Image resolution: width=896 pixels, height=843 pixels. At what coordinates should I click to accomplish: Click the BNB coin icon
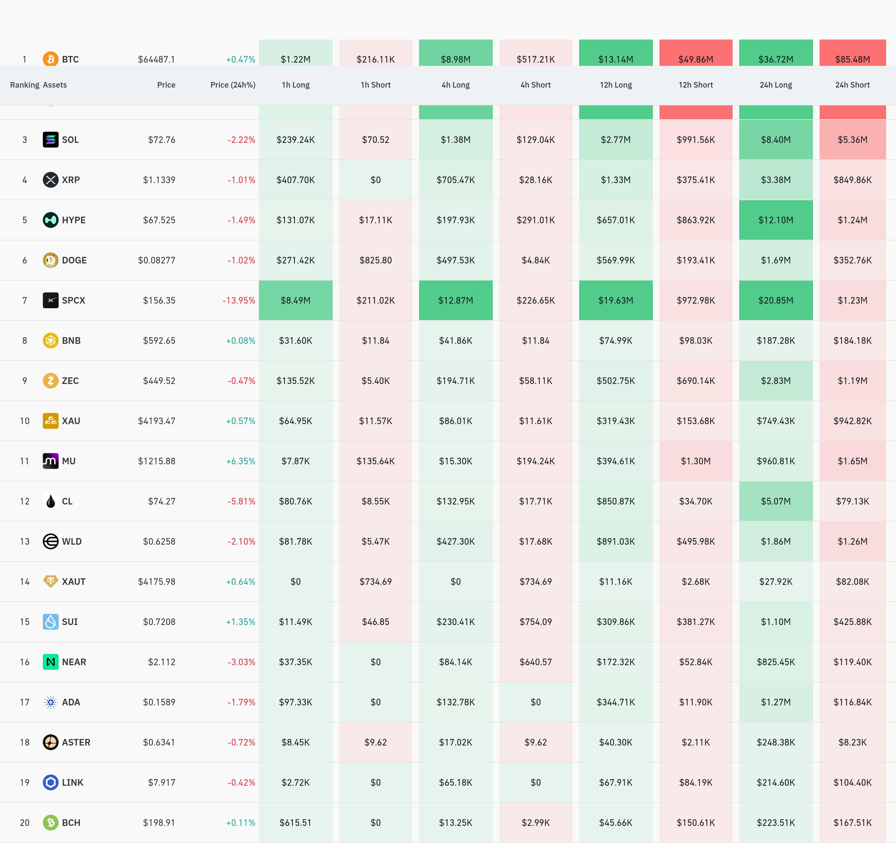click(x=50, y=340)
